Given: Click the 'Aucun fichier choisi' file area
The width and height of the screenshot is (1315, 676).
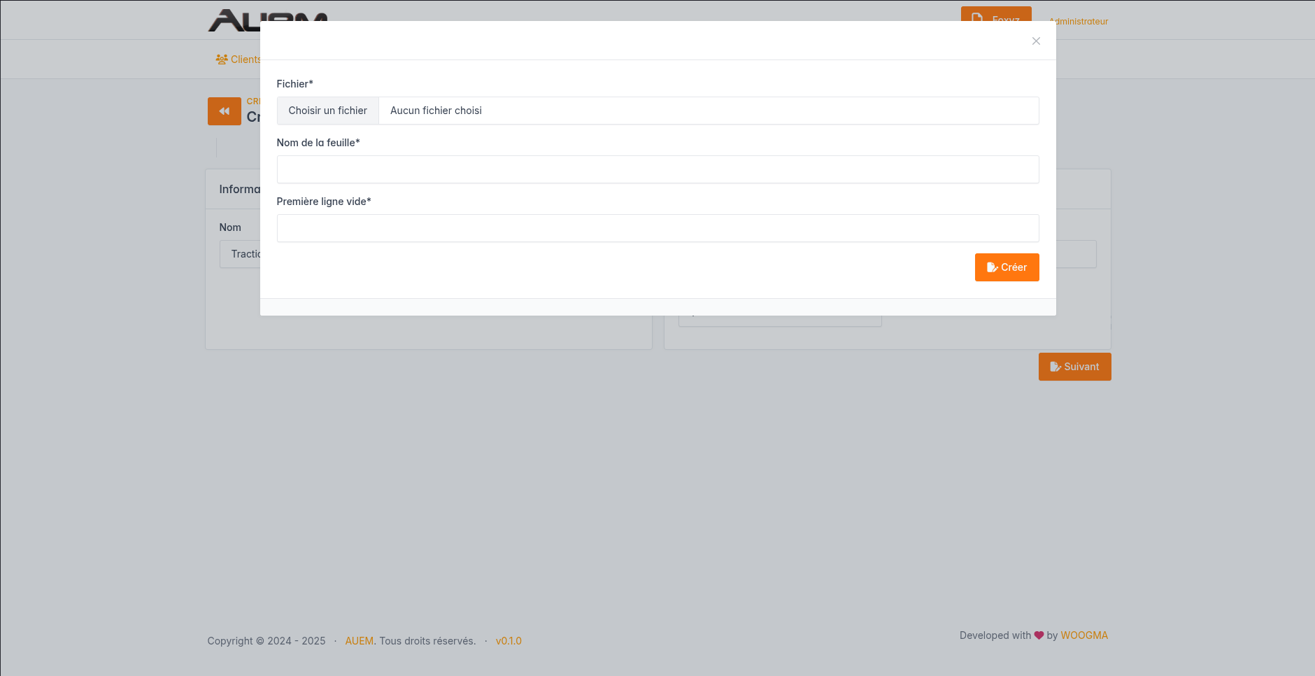Looking at the screenshot, I should (708, 111).
